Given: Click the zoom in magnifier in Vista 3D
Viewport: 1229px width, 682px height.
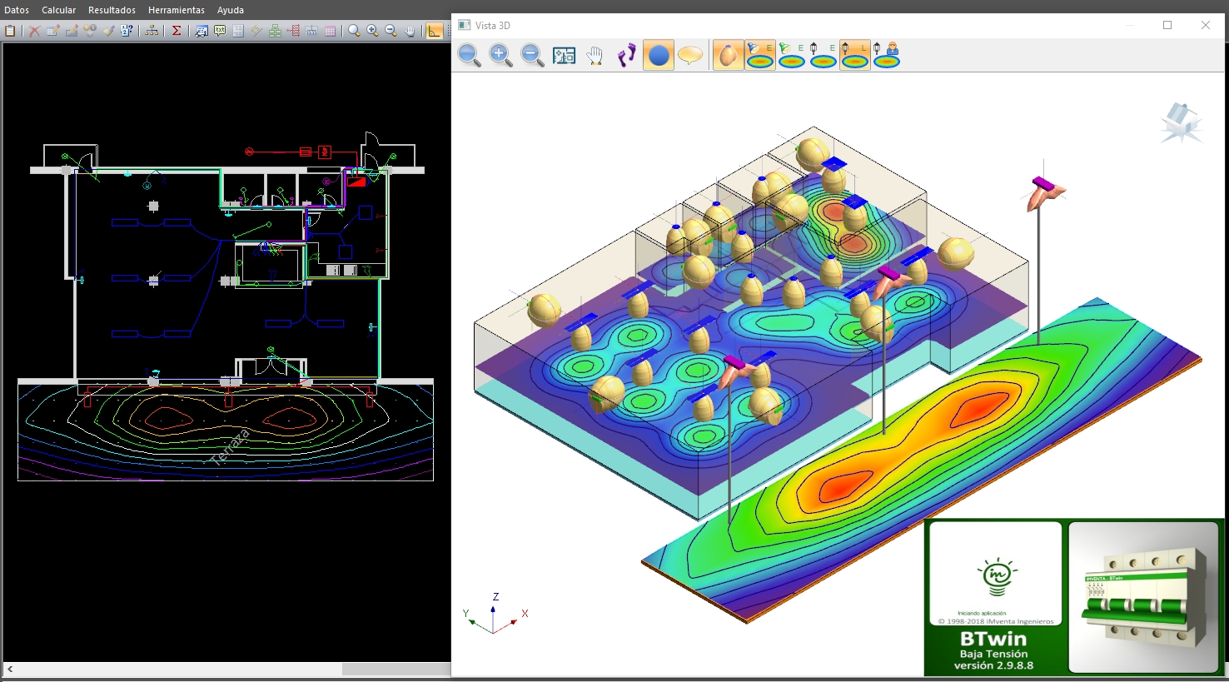Looking at the screenshot, I should point(500,56).
